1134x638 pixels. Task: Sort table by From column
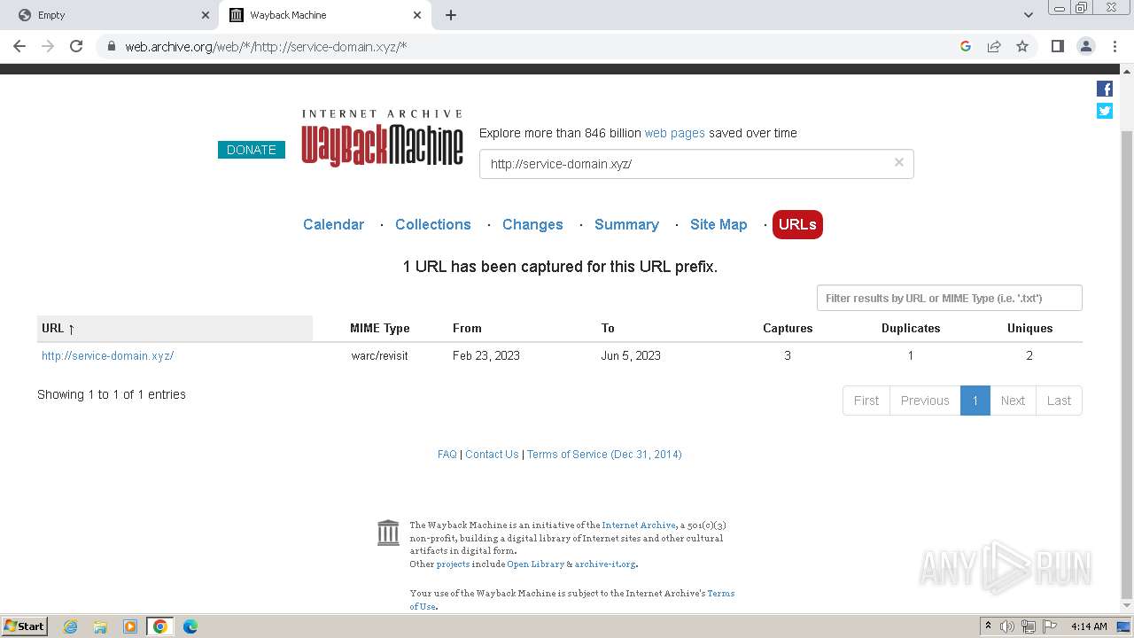coord(467,328)
